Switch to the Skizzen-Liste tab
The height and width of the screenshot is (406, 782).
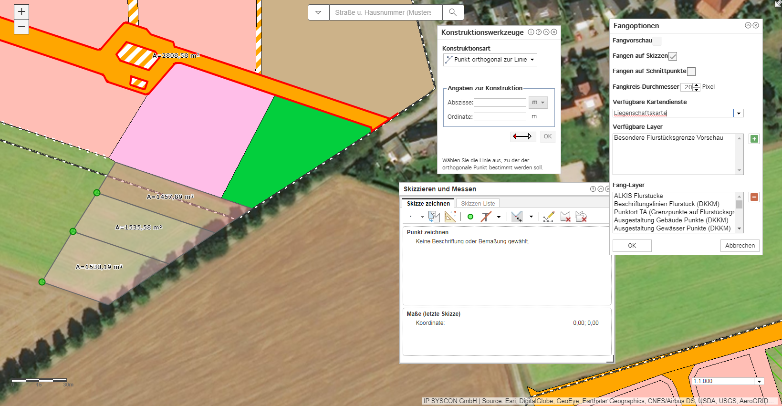coord(478,204)
